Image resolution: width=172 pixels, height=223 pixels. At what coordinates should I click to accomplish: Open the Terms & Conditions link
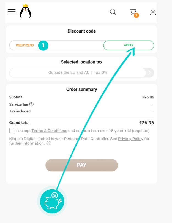pos(49,131)
